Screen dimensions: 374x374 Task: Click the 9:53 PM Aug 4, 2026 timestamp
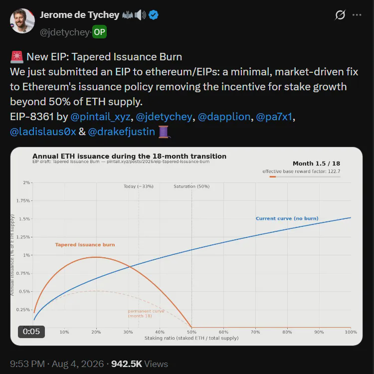click(x=57, y=364)
